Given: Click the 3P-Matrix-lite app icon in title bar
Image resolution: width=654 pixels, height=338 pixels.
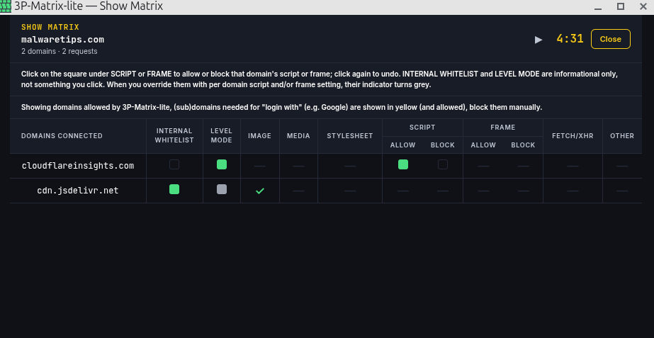Looking at the screenshot, I should tap(6, 6).
